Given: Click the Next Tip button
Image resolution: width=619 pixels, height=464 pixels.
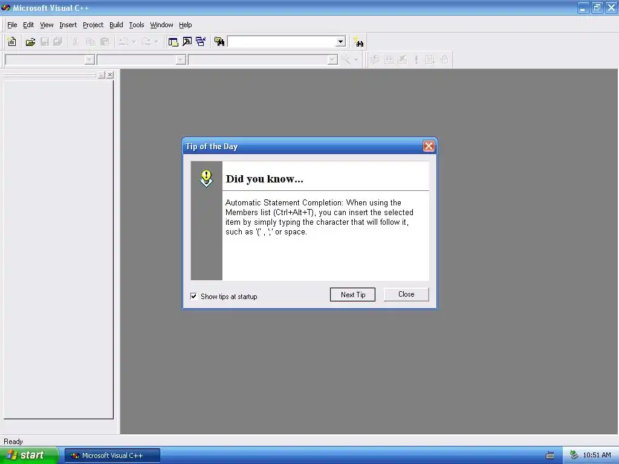Looking at the screenshot, I should (x=352, y=295).
